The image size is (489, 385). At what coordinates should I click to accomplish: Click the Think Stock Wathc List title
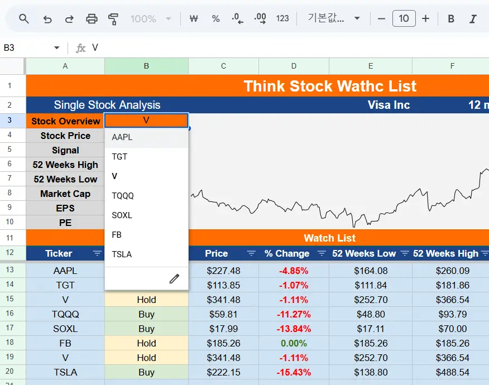(x=330, y=86)
